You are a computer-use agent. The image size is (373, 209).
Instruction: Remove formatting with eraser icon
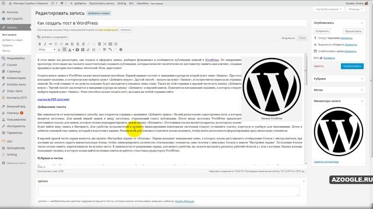88,49
